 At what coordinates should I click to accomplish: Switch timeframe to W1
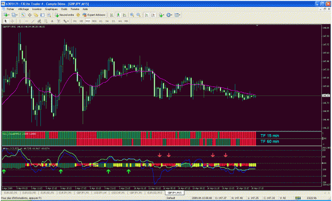tap(120, 21)
